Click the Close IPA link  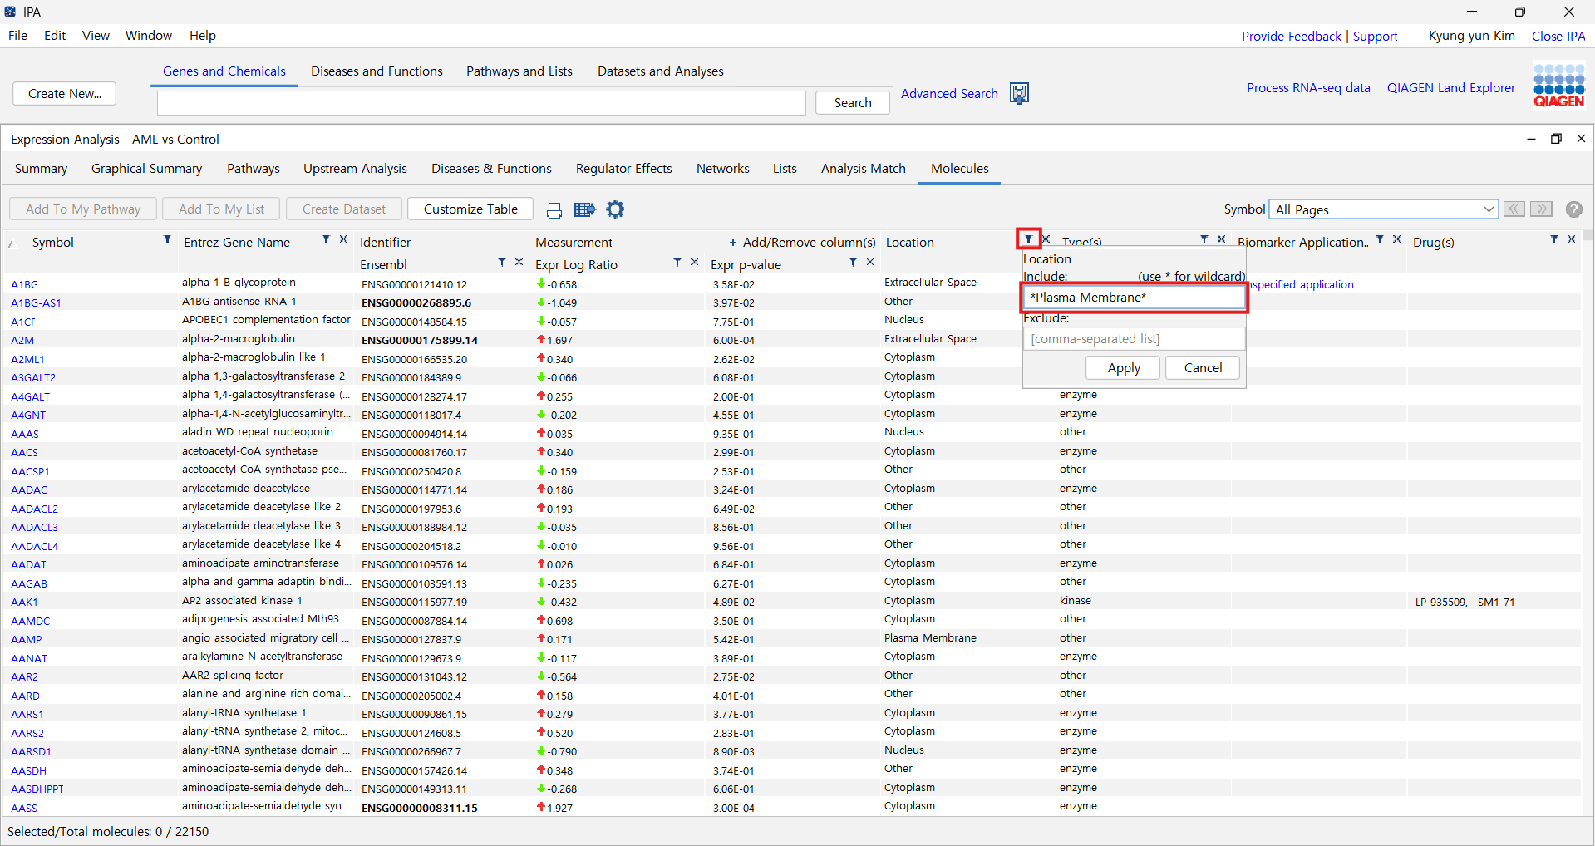1558,36
